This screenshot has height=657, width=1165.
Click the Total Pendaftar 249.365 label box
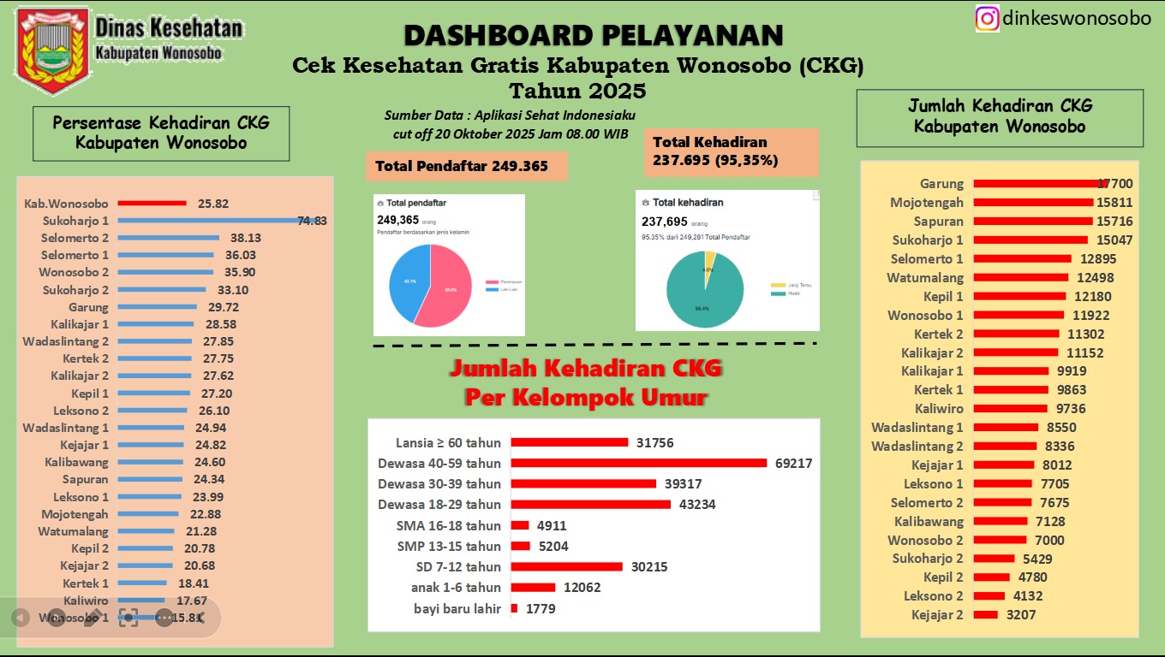pyautogui.click(x=466, y=166)
